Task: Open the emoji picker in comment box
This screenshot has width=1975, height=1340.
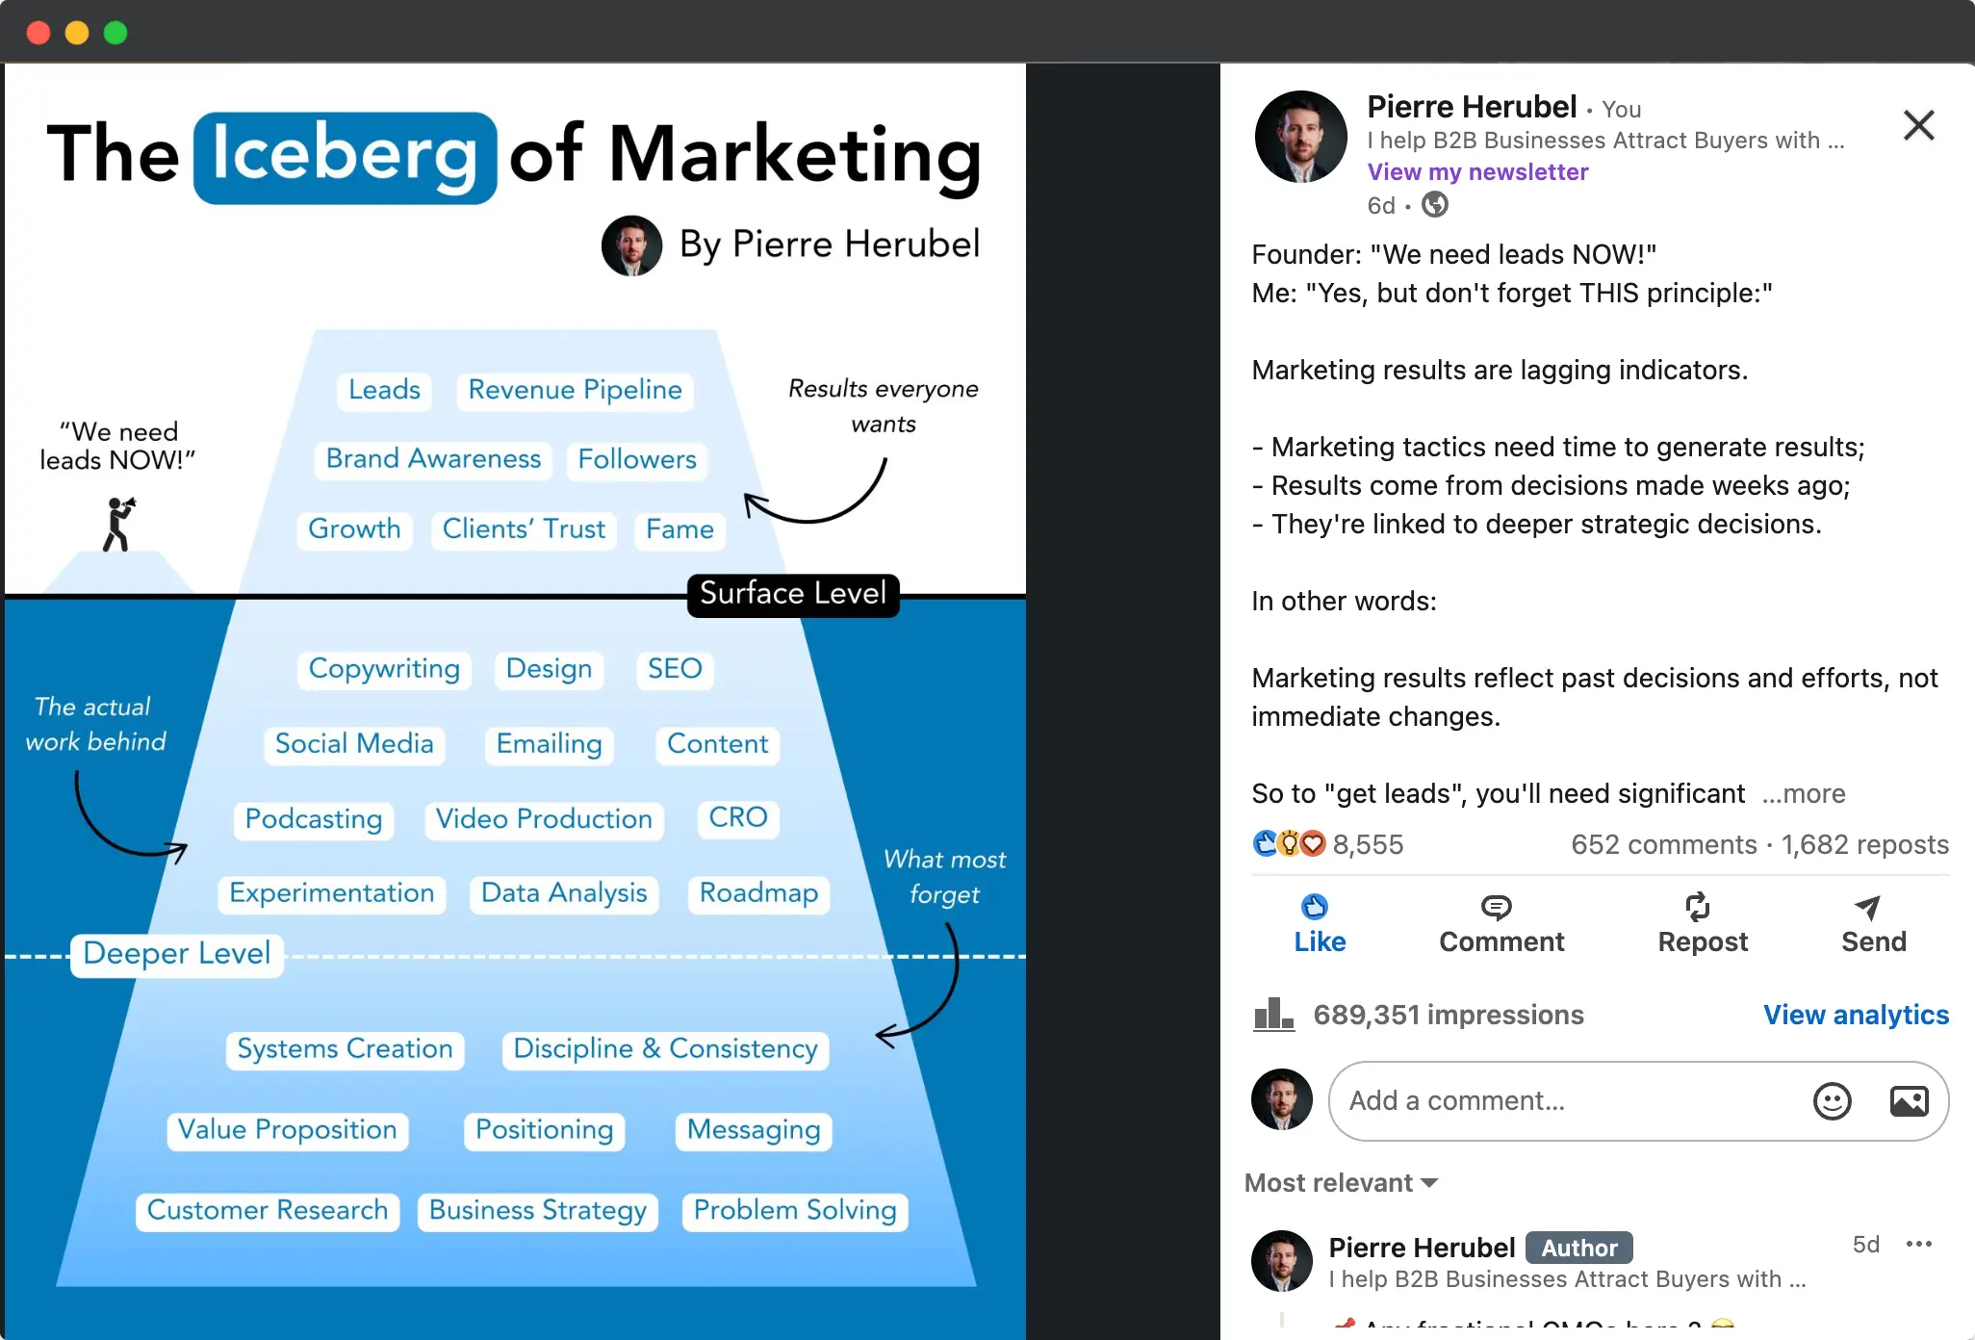Action: [1833, 1101]
